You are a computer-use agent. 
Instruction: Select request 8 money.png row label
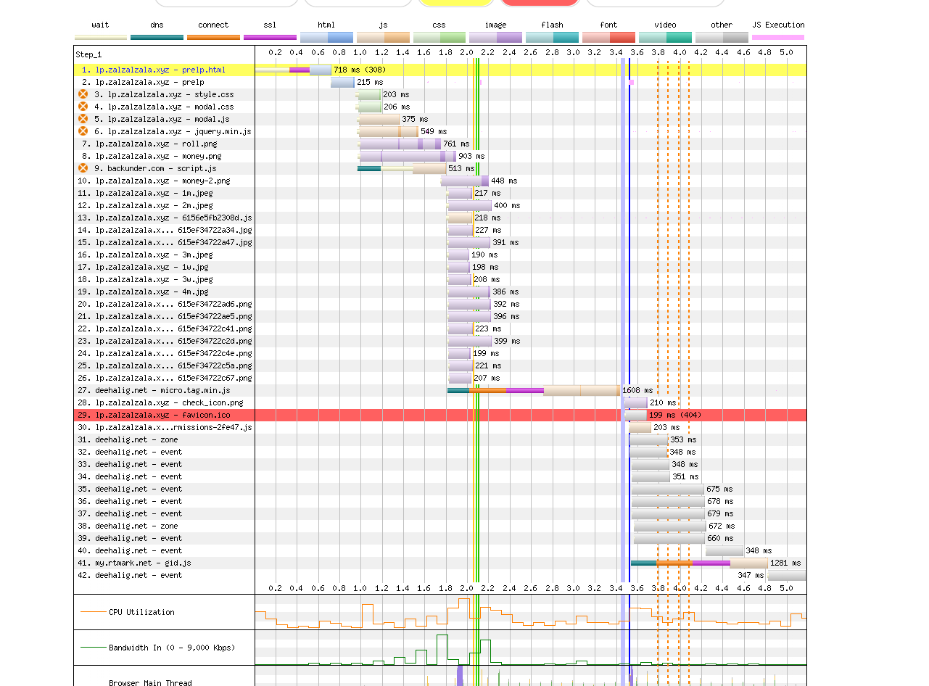[150, 157]
